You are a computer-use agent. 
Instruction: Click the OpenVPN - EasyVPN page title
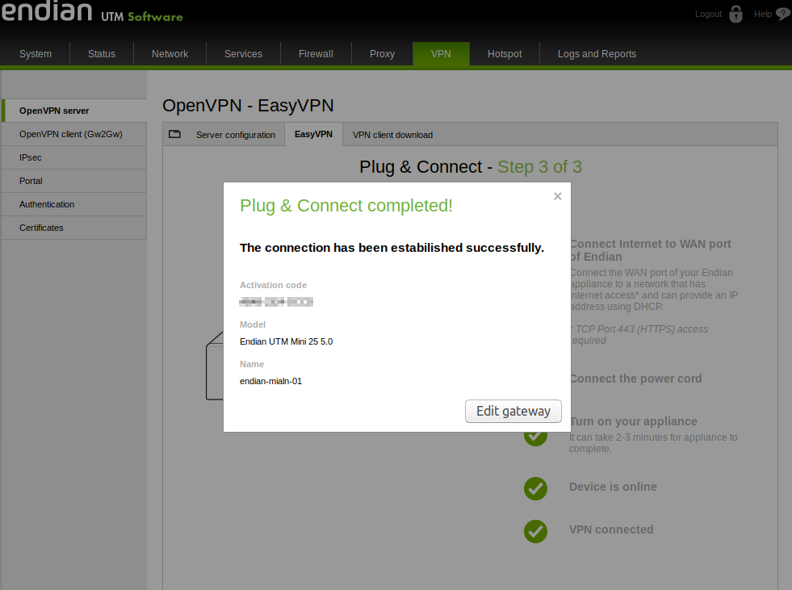248,106
